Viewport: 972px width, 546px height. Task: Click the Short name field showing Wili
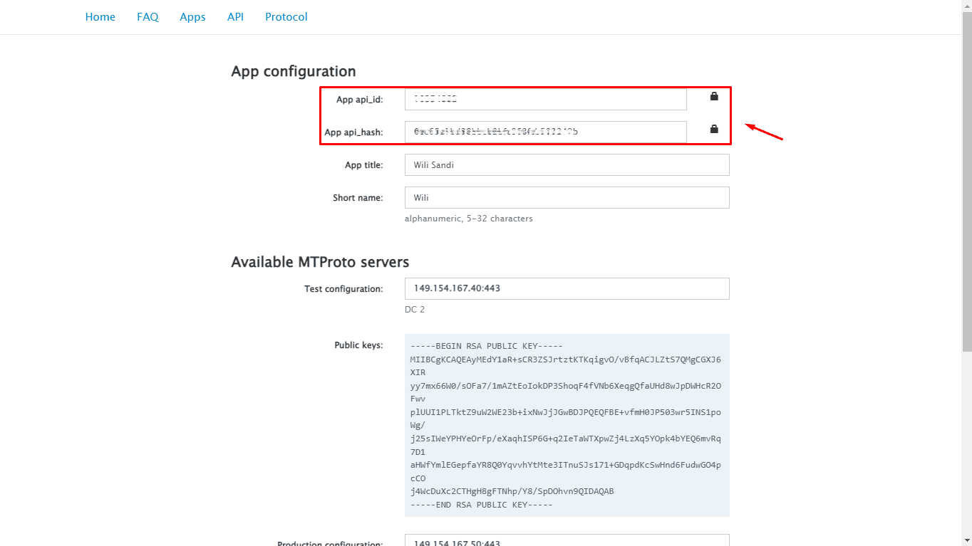567,197
